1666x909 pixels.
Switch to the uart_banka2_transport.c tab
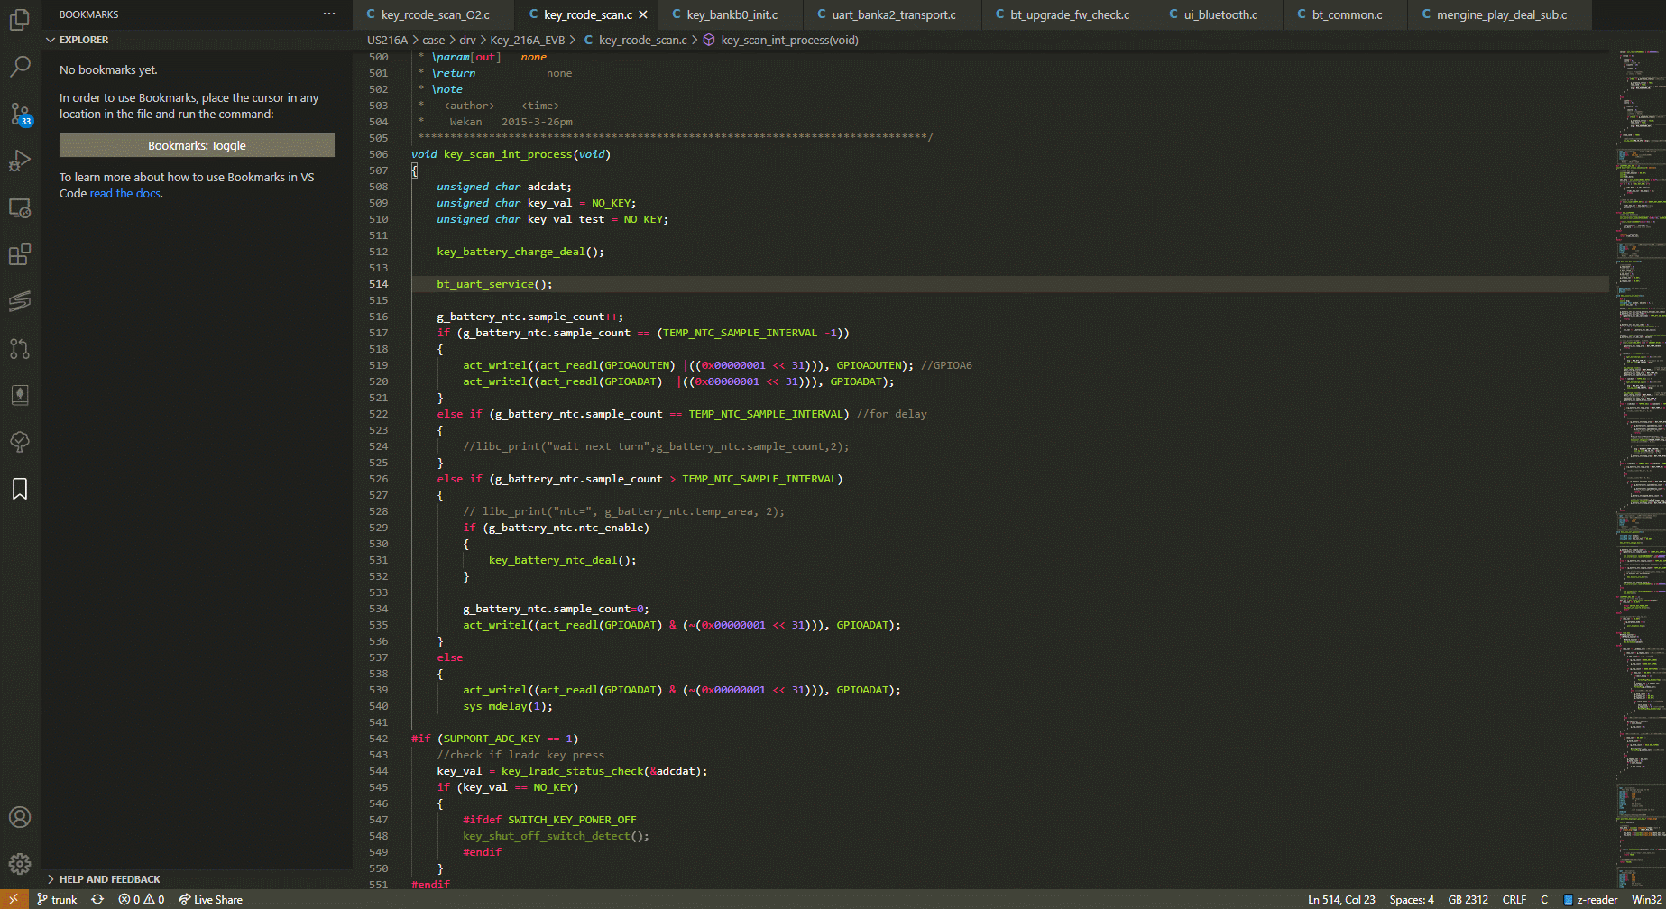893,14
